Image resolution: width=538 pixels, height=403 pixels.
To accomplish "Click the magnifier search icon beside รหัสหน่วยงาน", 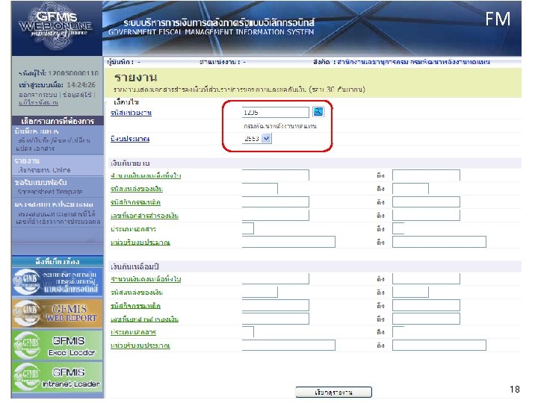I will [318, 112].
